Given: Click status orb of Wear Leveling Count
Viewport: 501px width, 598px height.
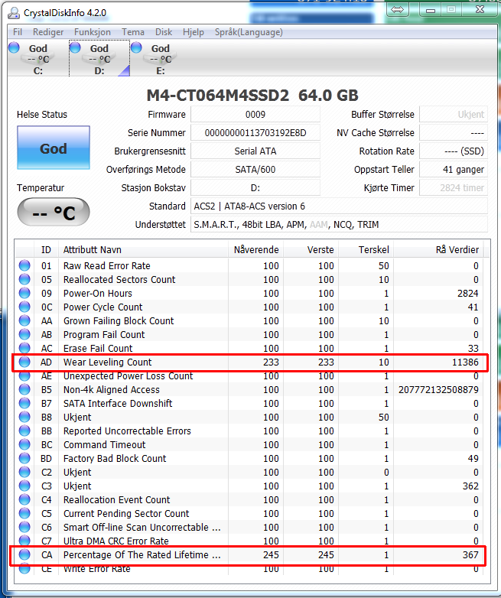Looking at the screenshot, I should pos(24,362).
